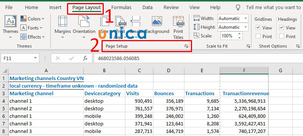Select column B header

point(104,71)
